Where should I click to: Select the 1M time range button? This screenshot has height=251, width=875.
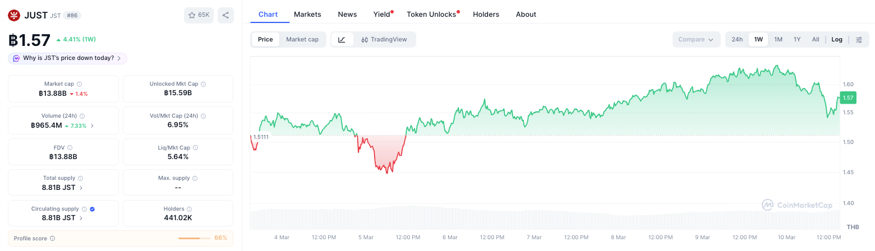click(778, 39)
